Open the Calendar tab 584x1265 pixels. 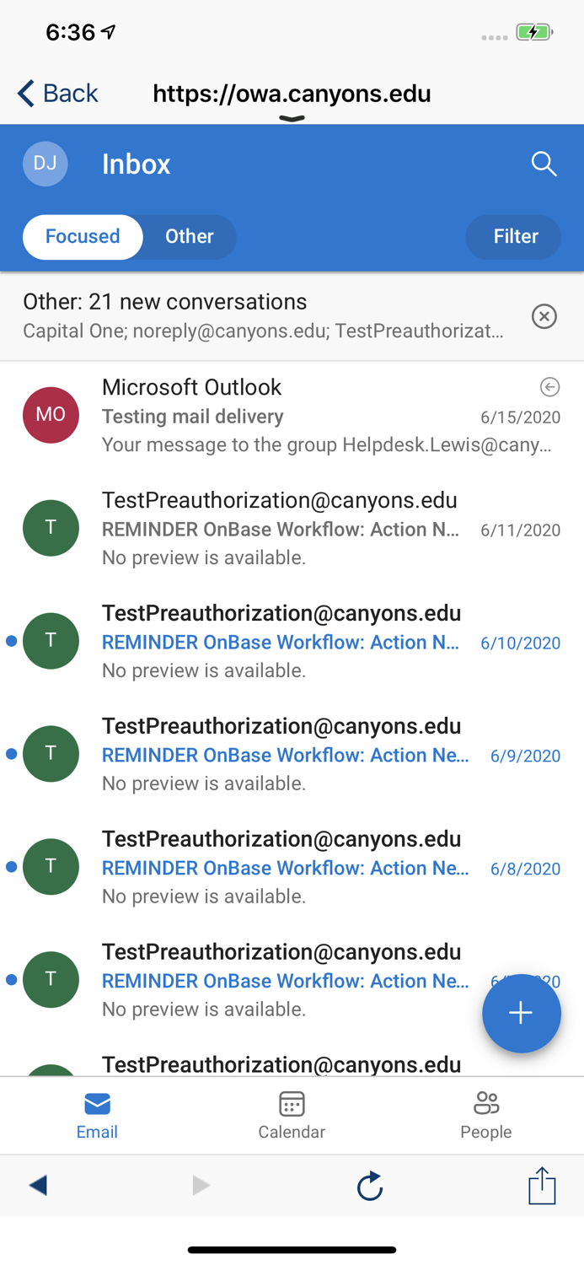tap(292, 1115)
